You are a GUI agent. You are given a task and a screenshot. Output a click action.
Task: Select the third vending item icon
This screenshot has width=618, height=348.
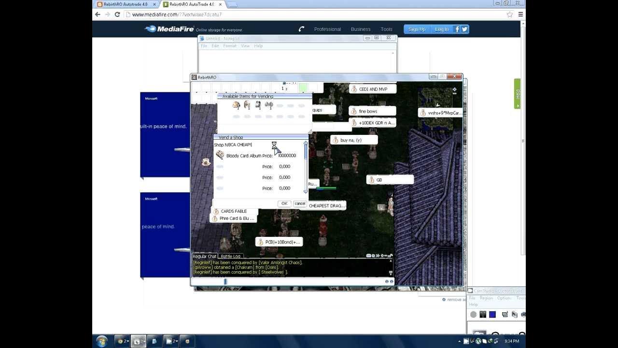tap(258, 105)
